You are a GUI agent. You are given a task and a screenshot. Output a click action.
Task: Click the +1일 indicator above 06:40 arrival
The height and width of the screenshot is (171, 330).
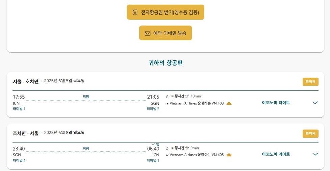(x=155, y=144)
